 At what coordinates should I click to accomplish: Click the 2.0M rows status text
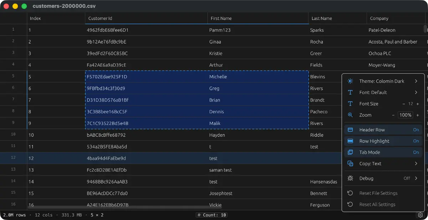(x=15, y=215)
